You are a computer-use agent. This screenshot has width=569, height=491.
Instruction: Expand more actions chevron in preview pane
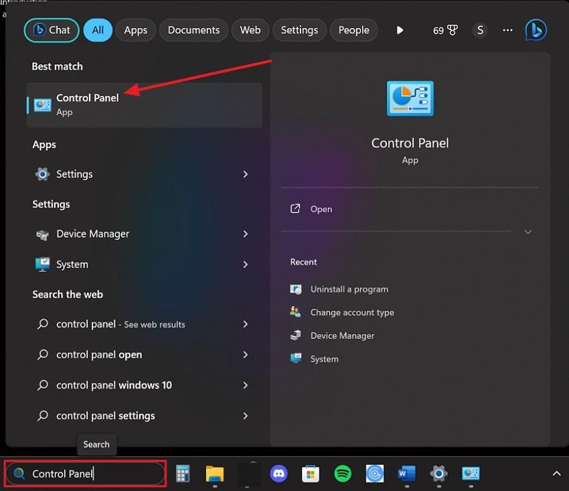point(528,232)
